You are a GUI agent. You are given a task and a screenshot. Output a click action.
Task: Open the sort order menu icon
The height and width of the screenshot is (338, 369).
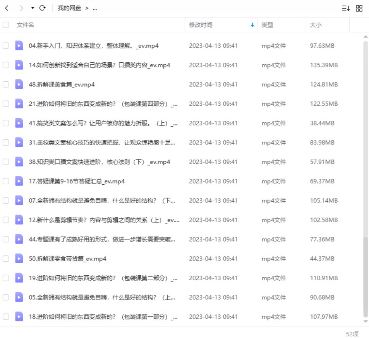click(346, 9)
